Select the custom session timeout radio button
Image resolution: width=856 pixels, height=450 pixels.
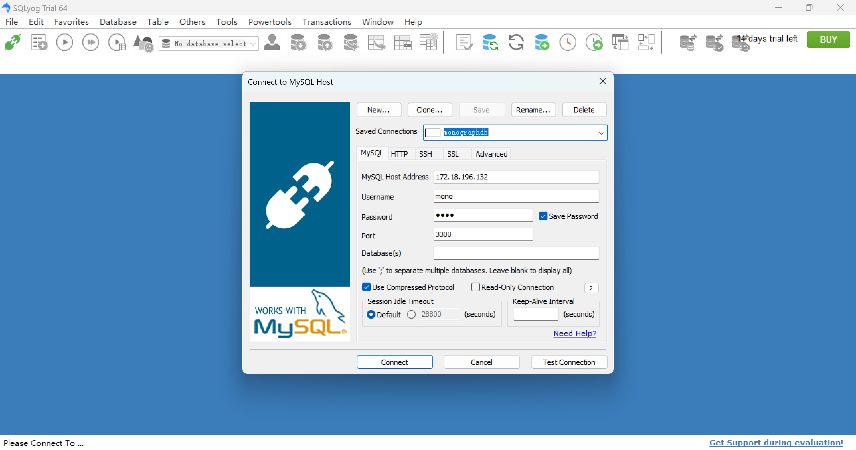point(411,314)
